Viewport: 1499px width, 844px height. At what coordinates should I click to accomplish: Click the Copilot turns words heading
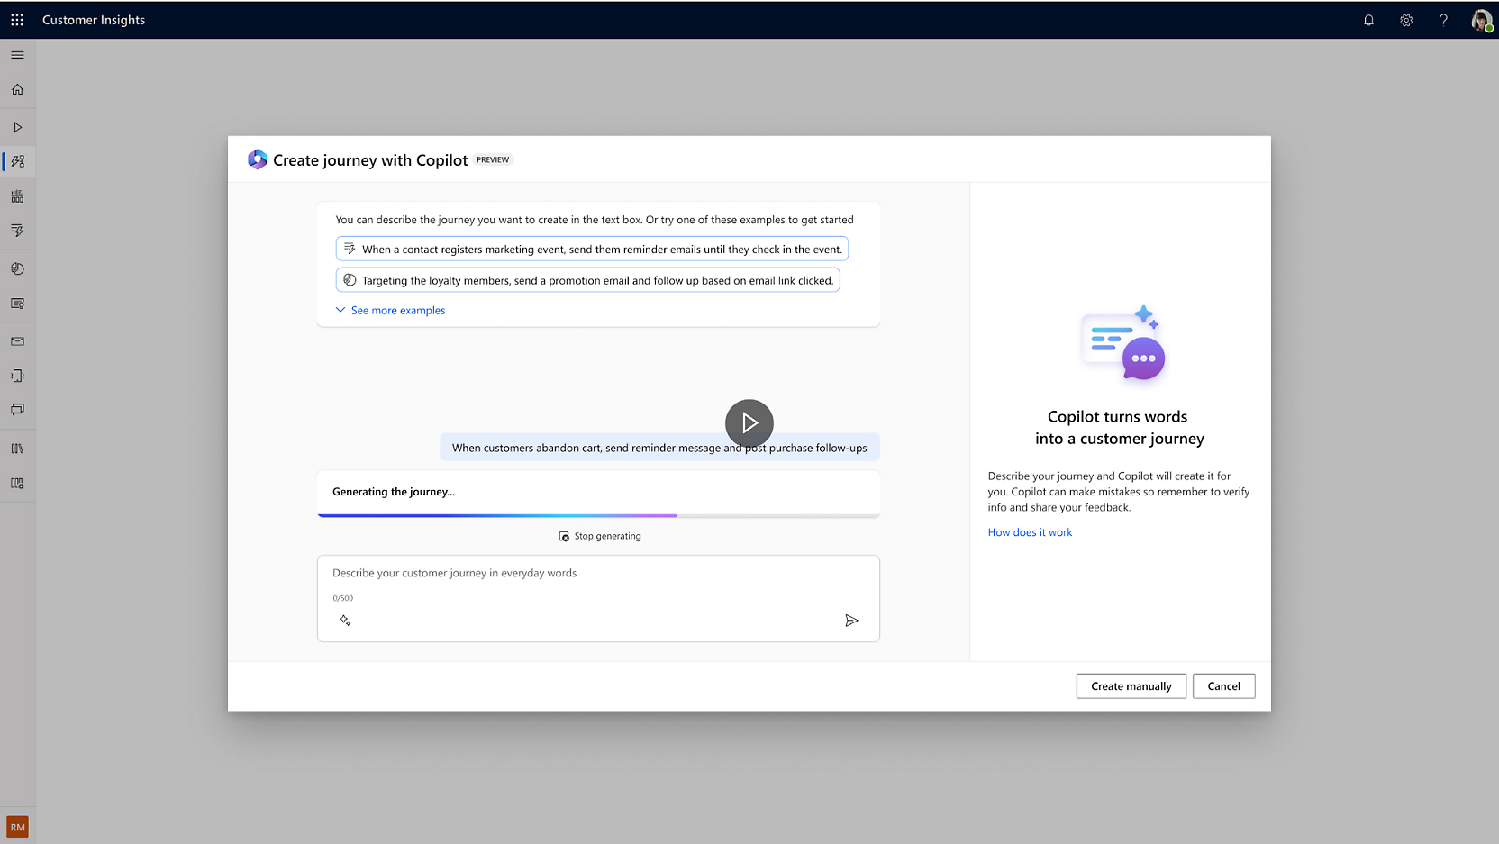pyautogui.click(x=1119, y=428)
